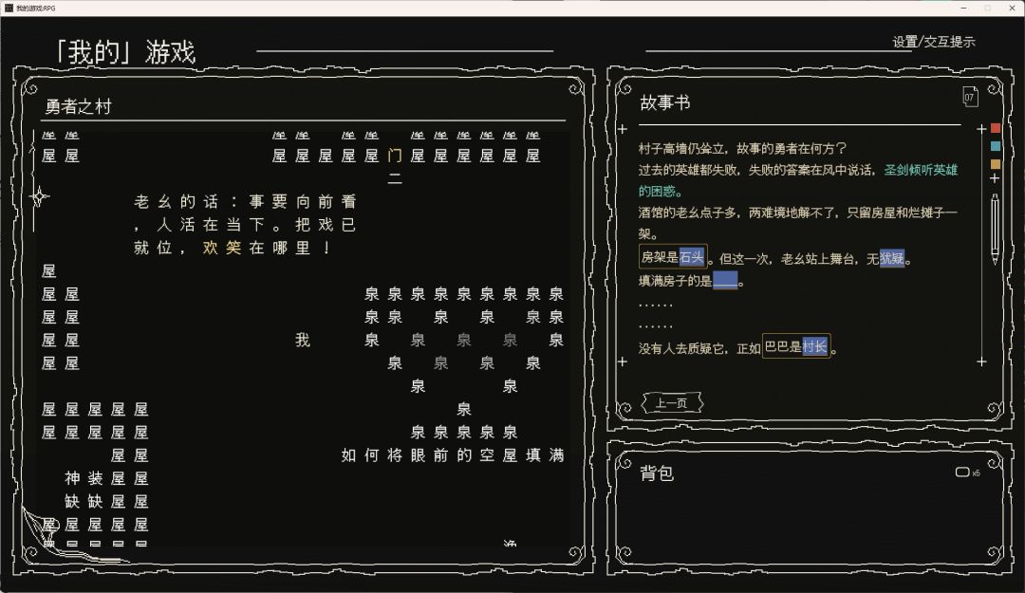Screen dimensions: 1025x593
Task: Click the game app icon in the title bar
Action: click(x=9, y=8)
